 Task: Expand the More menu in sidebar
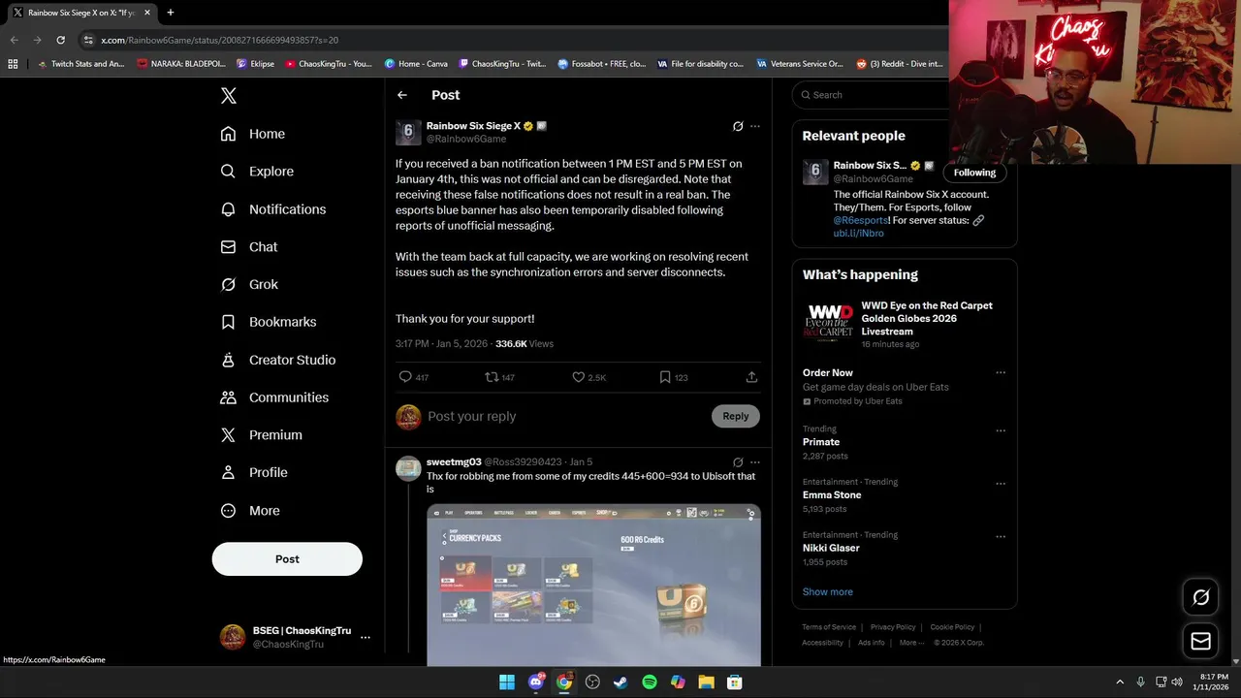click(x=250, y=511)
